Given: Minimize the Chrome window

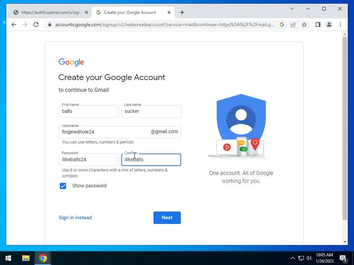Looking at the screenshot, I should coord(308,9).
